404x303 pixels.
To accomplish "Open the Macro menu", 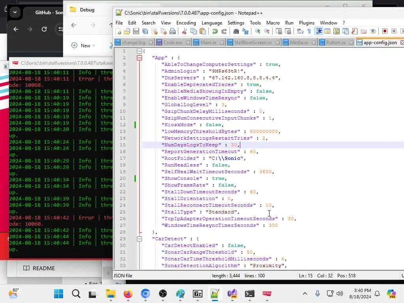I will click(273, 23).
